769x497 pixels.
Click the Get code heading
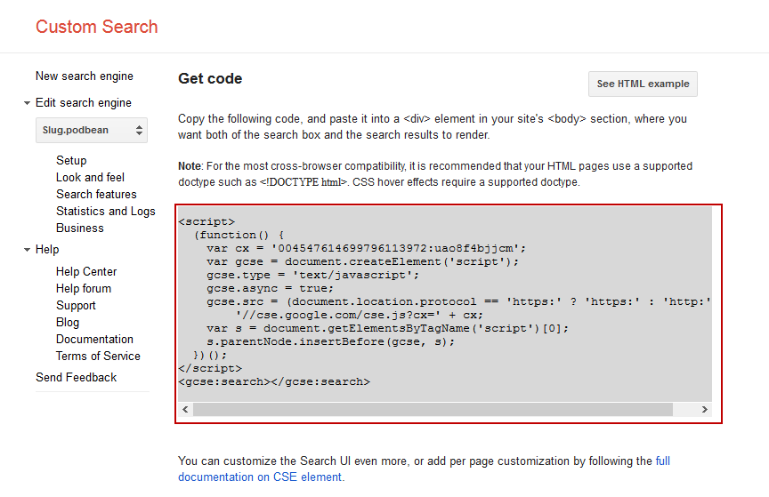[x=210, y=78]
